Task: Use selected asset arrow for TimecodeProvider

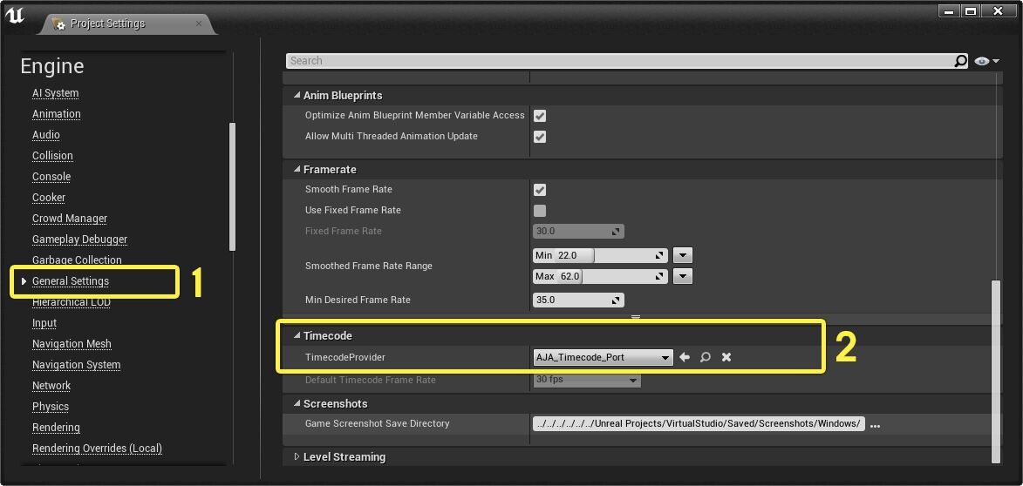Action: pyautogui.click(x=685, y=357)
